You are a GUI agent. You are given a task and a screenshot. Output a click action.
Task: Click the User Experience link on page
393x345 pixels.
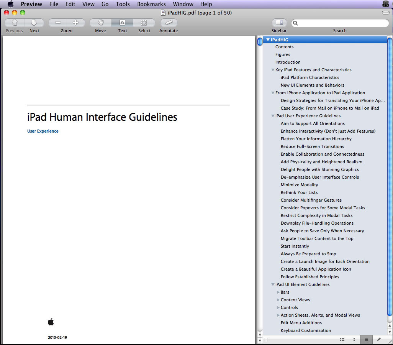point(43,131)
